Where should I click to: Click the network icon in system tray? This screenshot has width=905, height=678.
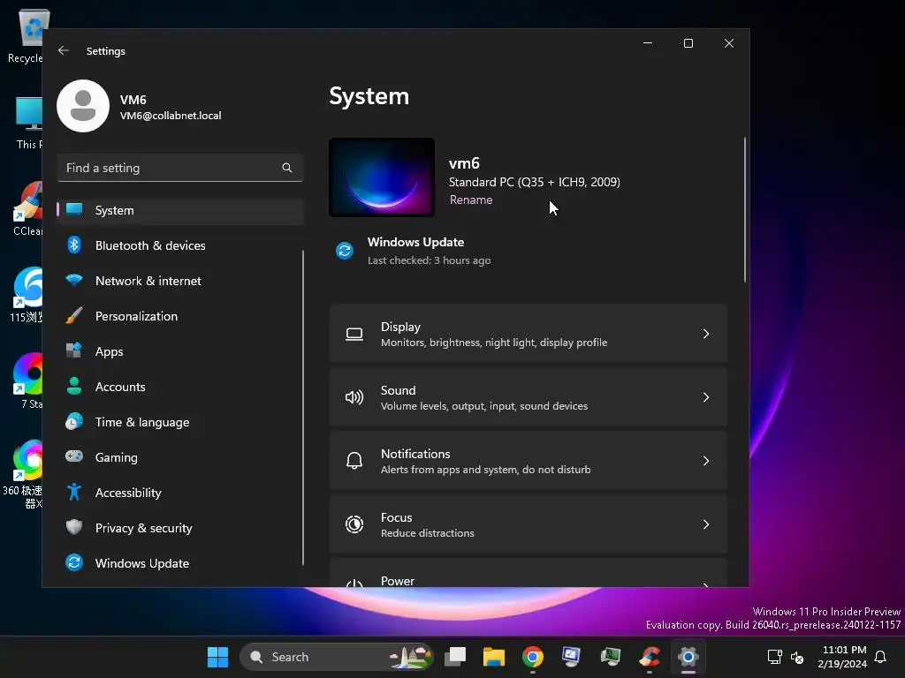tap(774, 657)
